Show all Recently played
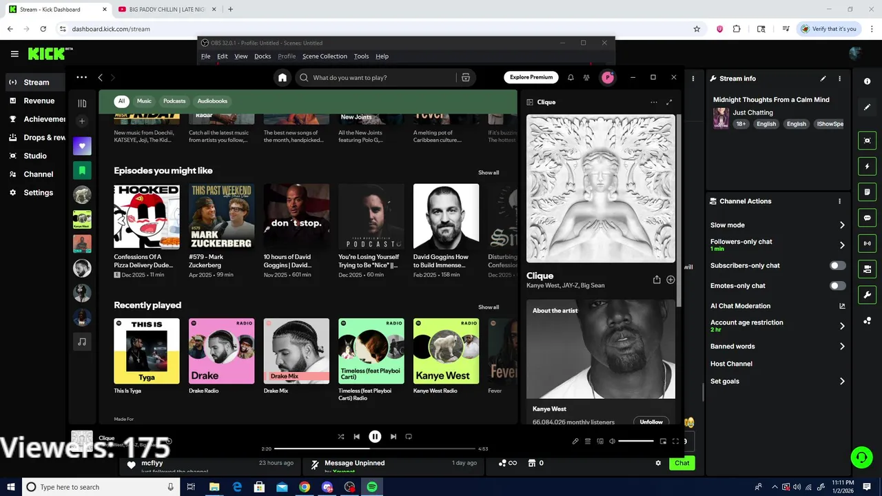This screenshot has height=496, width=882. [489, 307]
